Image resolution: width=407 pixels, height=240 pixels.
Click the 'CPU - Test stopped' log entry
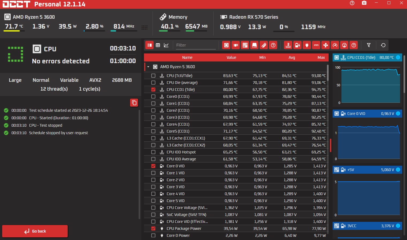coord(45,125)
